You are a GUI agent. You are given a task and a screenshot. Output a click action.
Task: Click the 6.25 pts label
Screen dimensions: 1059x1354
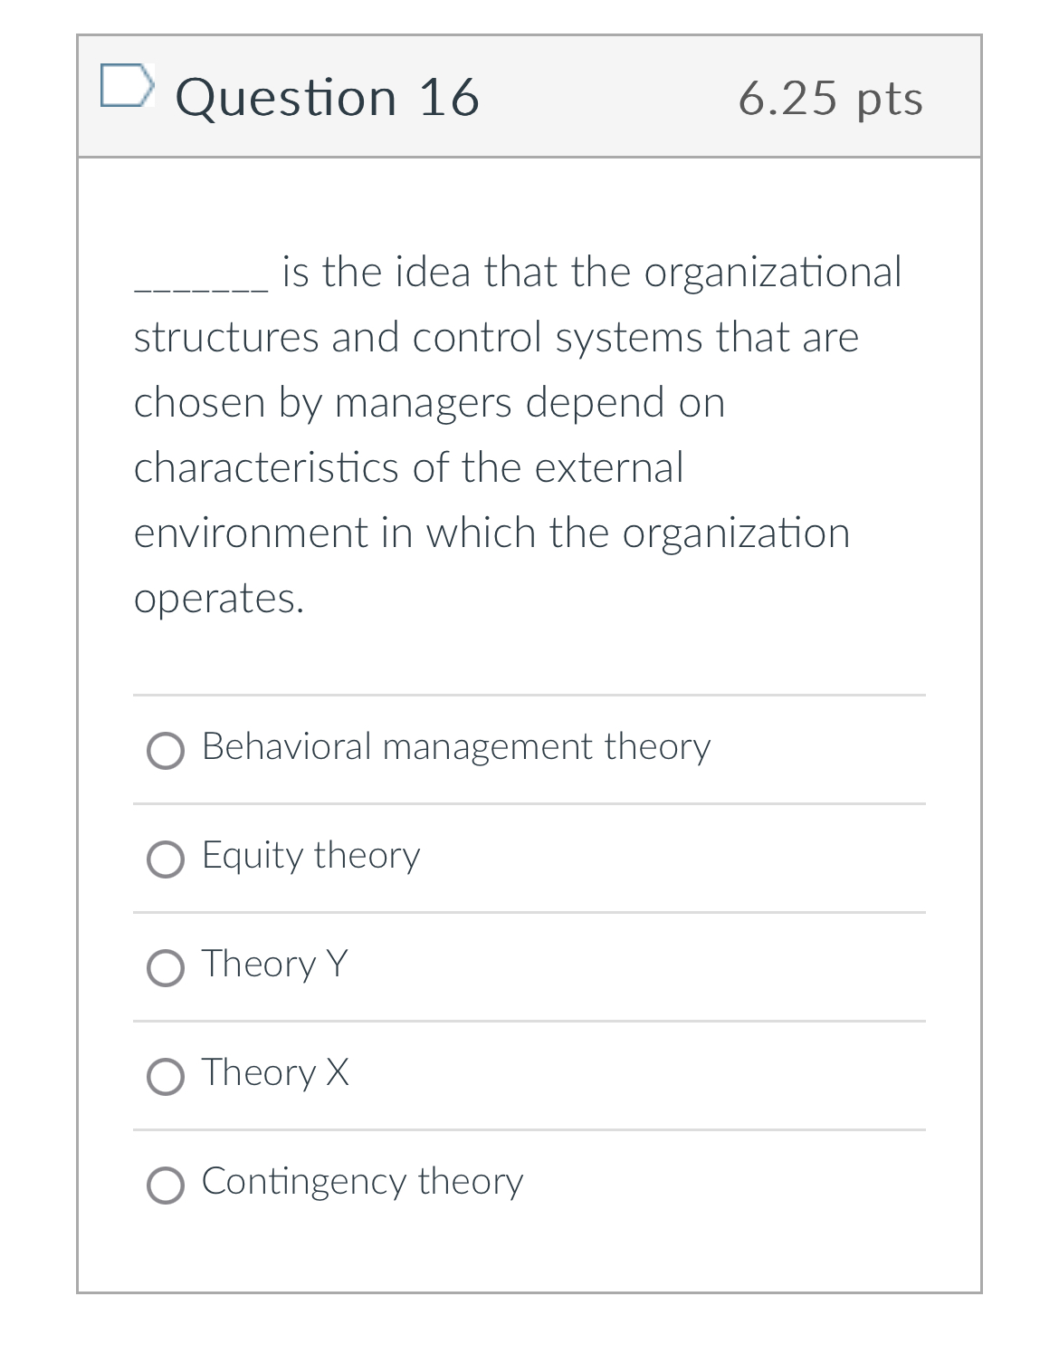tap(832, 100)
